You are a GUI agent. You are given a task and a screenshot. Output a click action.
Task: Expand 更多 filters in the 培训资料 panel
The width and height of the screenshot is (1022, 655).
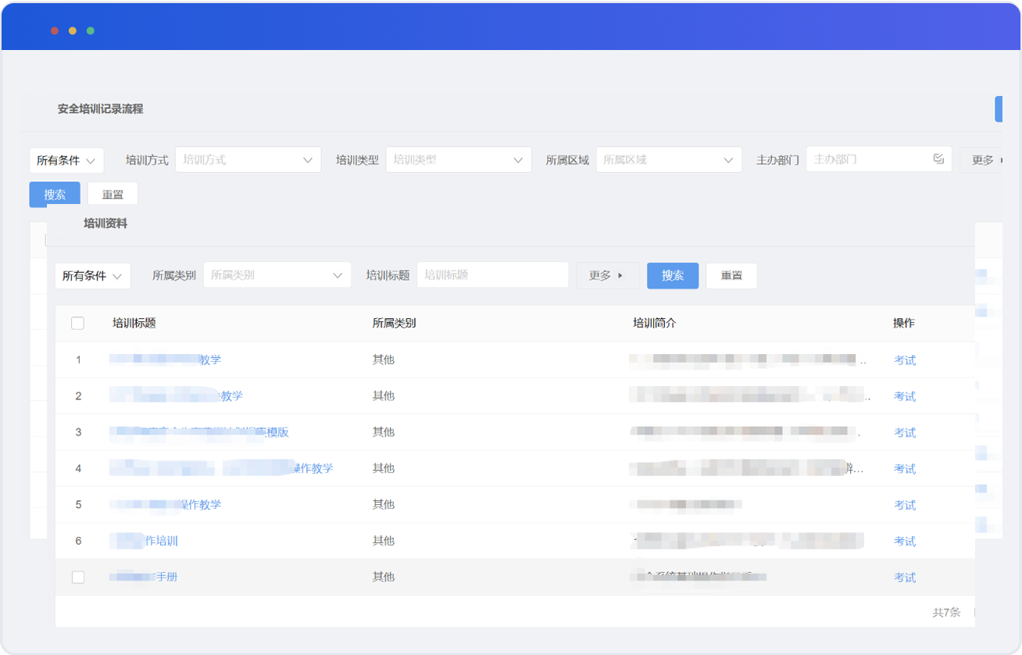[x=606, y=275]
